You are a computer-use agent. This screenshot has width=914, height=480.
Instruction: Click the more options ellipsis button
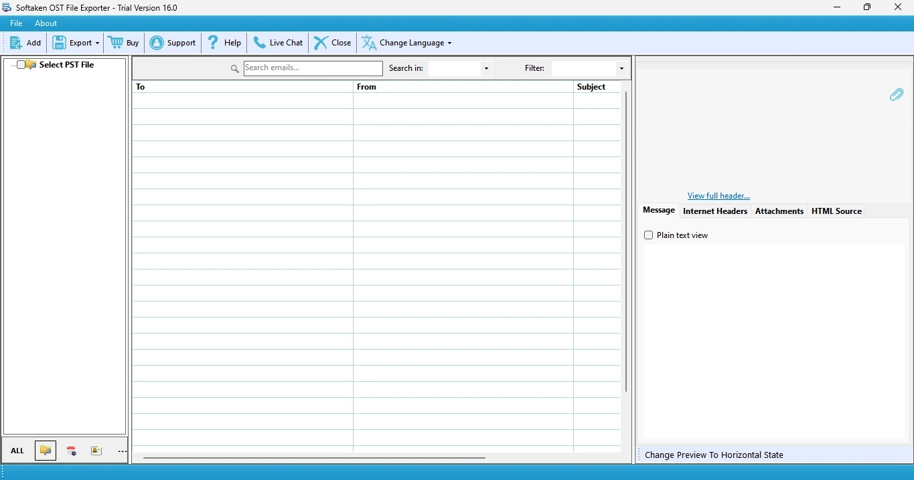[x=122, y=451]
